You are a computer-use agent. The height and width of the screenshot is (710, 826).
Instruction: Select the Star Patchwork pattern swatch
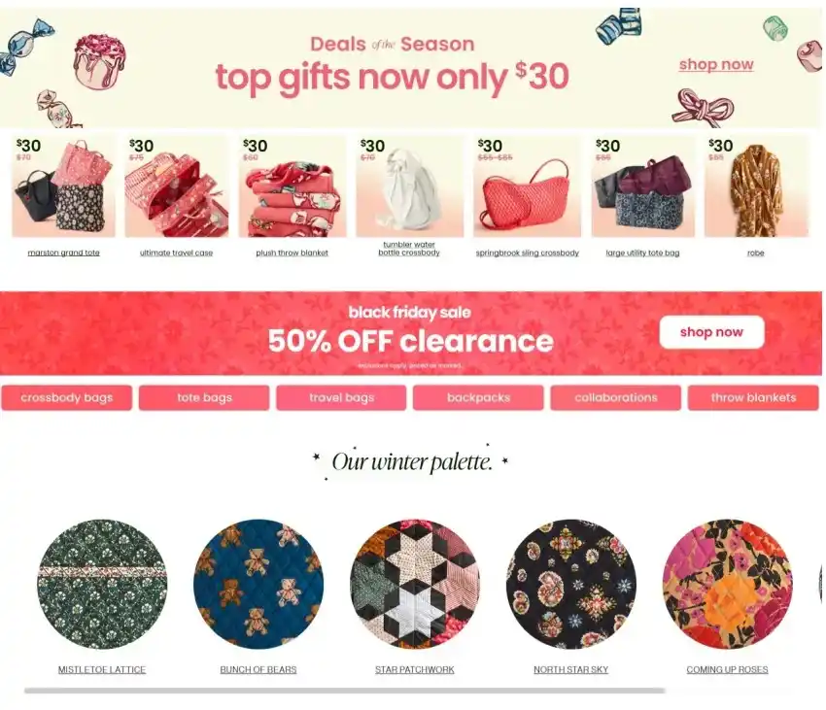415,584
